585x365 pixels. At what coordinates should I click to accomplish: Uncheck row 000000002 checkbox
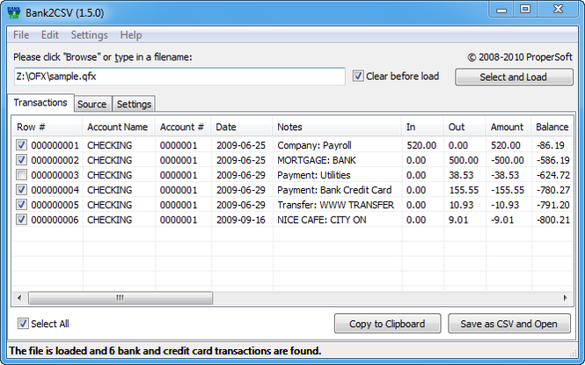coord(21,160)
